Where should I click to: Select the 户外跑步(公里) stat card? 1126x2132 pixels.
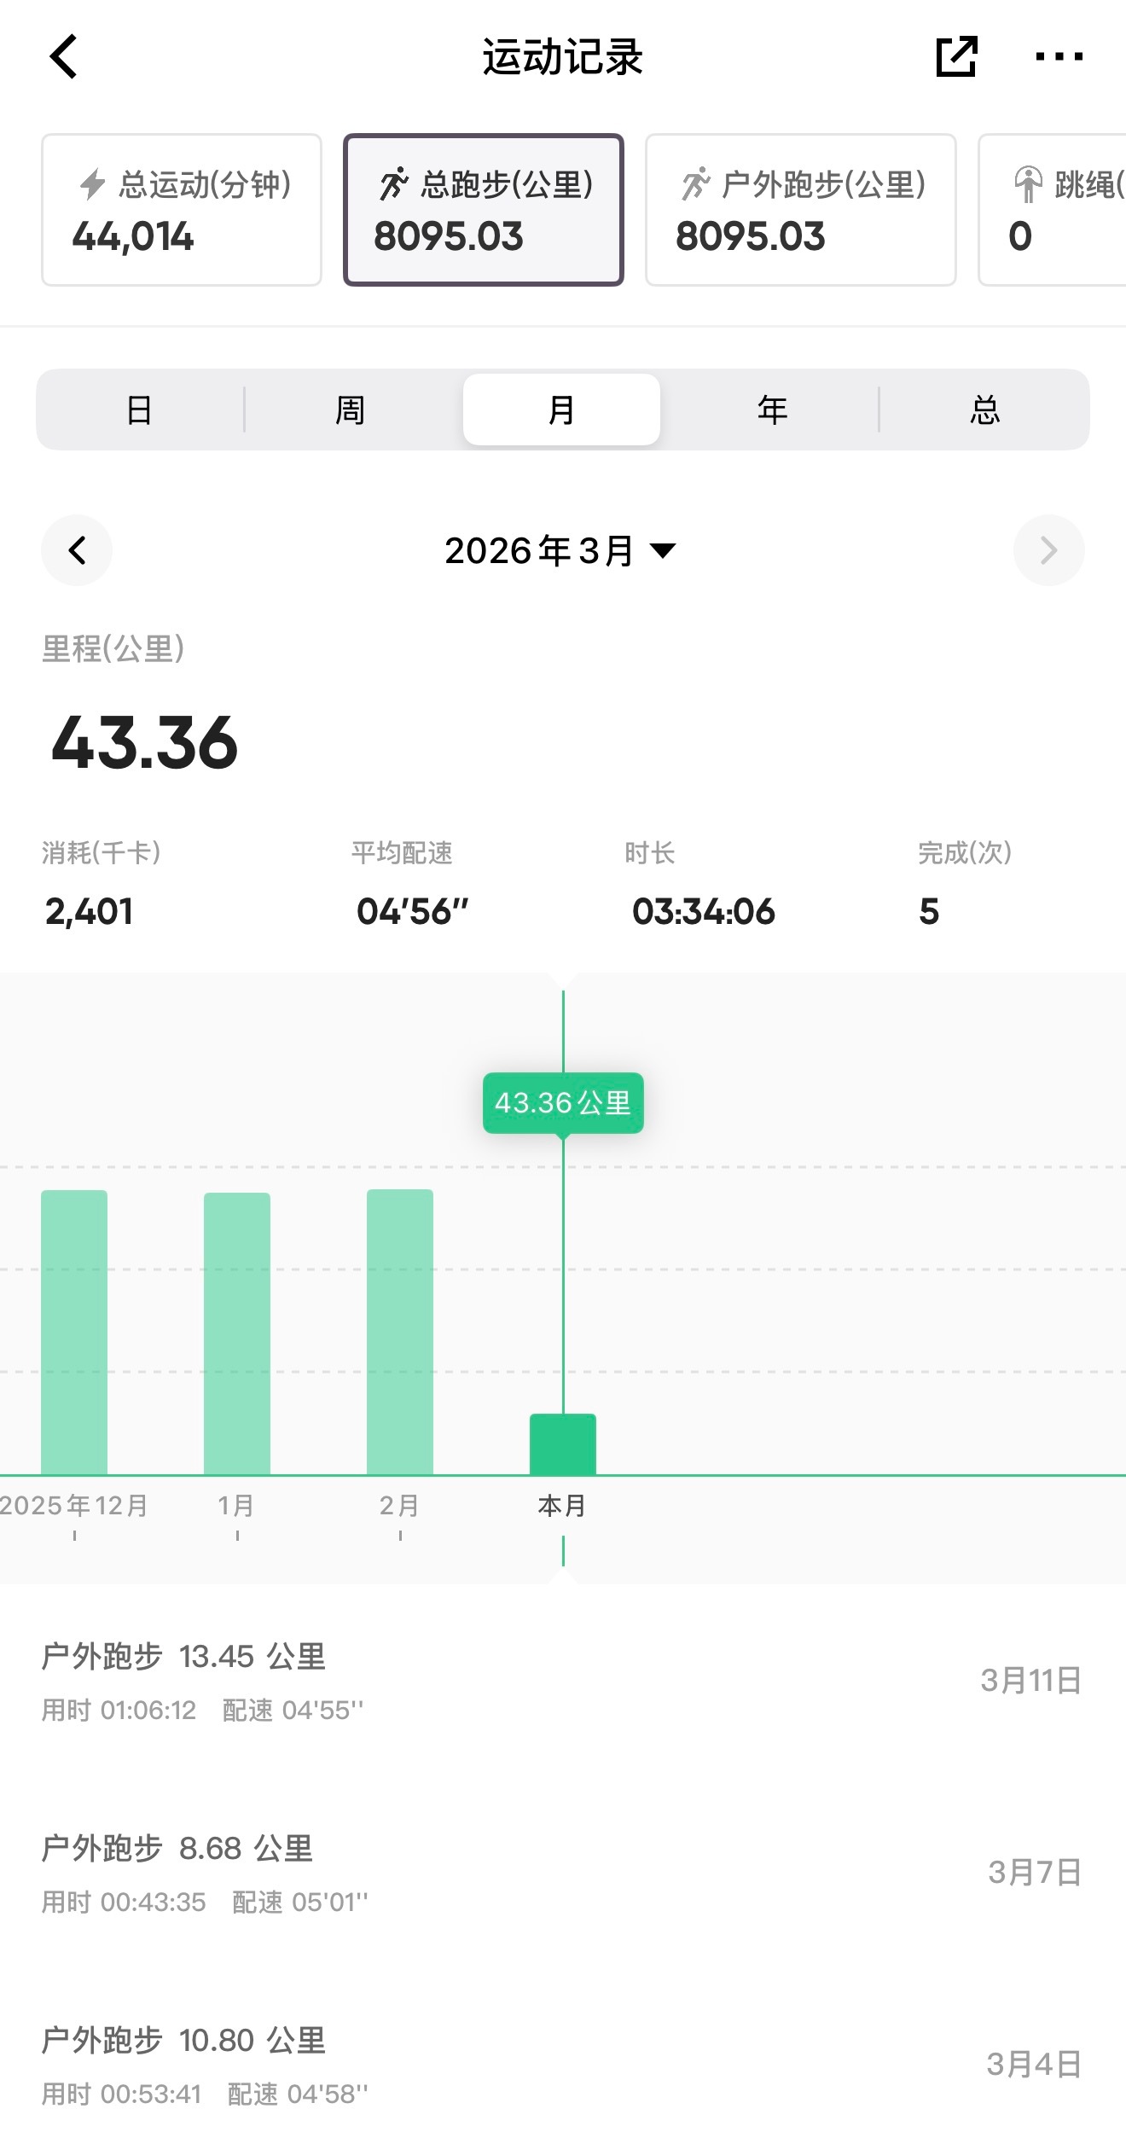pos(801,210)
